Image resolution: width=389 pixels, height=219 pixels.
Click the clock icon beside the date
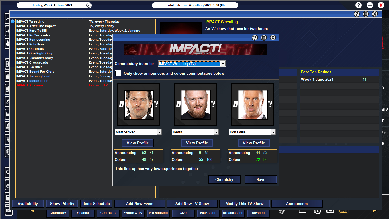[89, 5]
